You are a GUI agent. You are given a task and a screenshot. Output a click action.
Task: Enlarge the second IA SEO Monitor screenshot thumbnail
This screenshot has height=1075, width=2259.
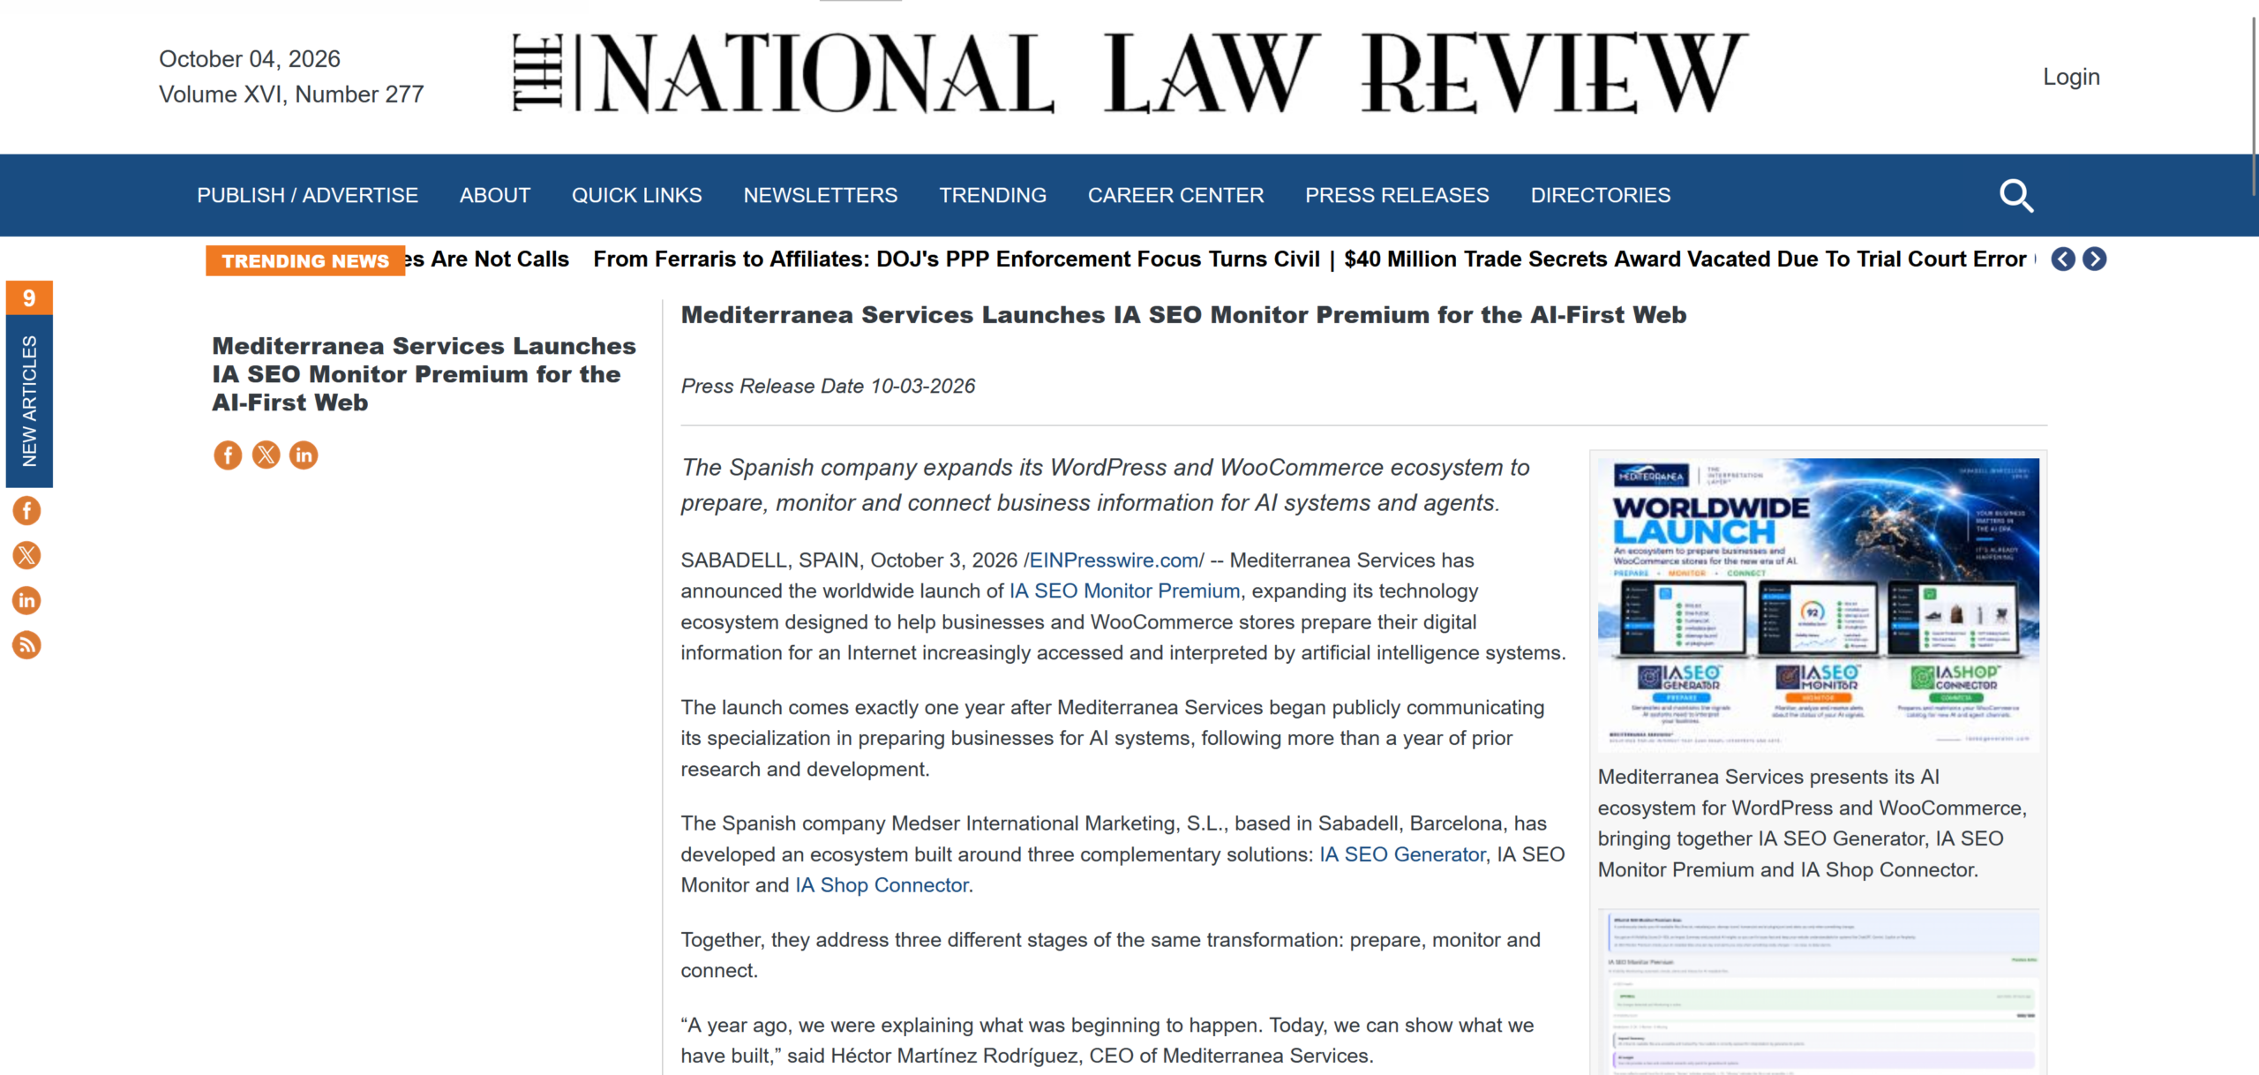[1819, 992]
